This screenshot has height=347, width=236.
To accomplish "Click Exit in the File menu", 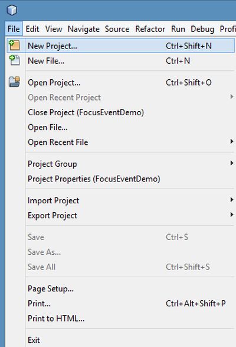I will [34, 340].
